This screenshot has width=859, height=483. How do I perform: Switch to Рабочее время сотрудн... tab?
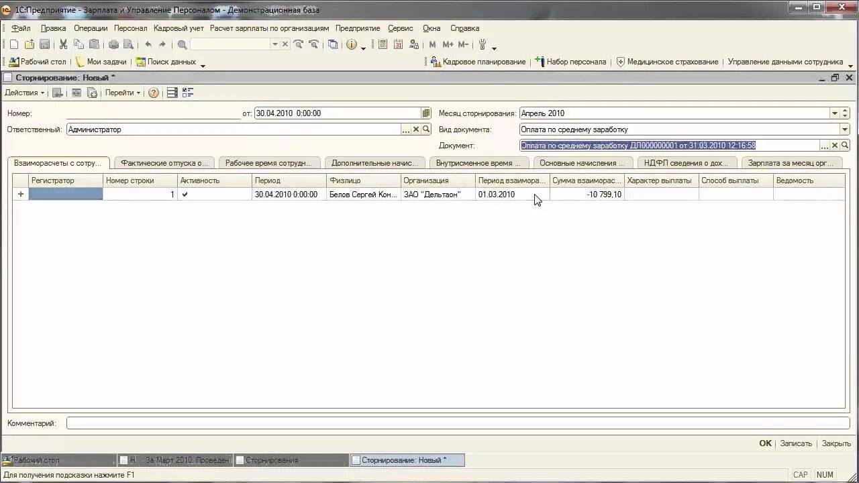[268, 163]
